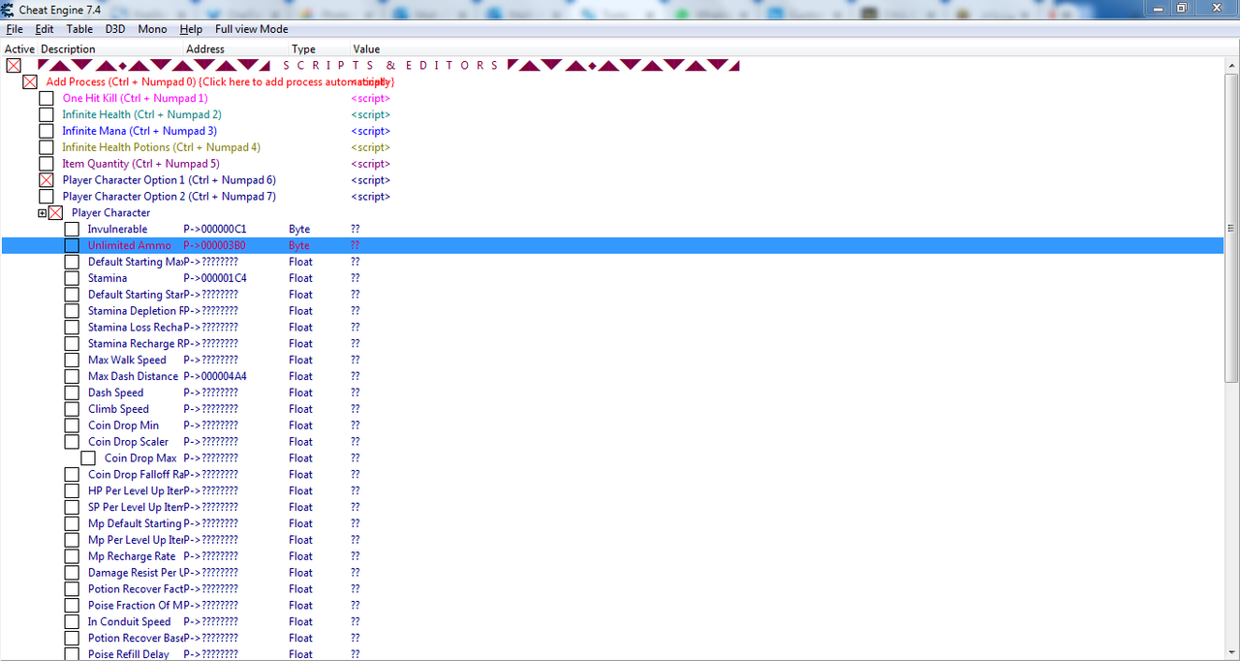The height and width of the screenshot is (661, 1240).
Task: Click the Cheat Engine title bar icon
Action: coord(8,9)
